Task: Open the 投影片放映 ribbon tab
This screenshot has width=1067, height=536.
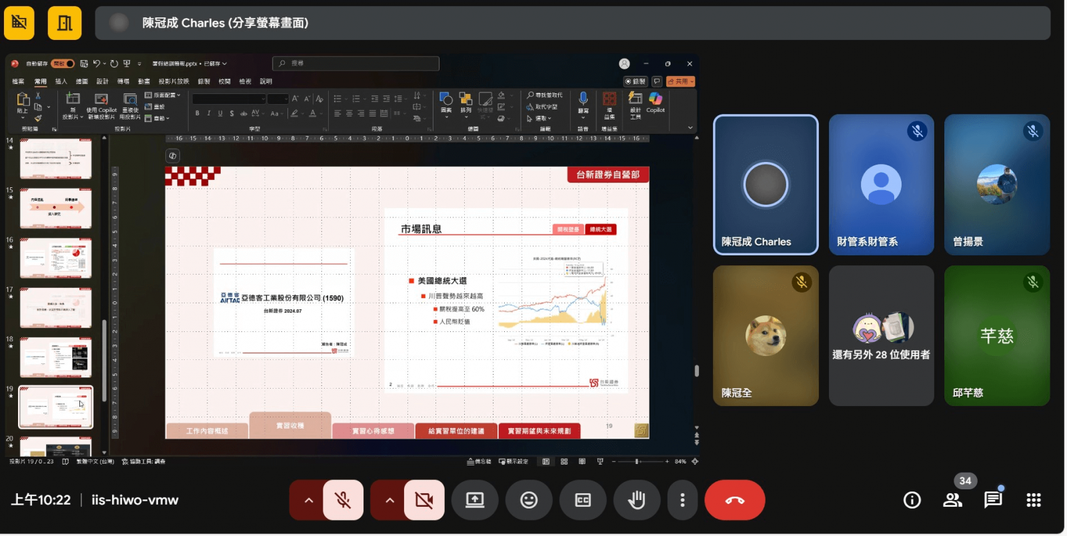Action: tap(174, 81)
